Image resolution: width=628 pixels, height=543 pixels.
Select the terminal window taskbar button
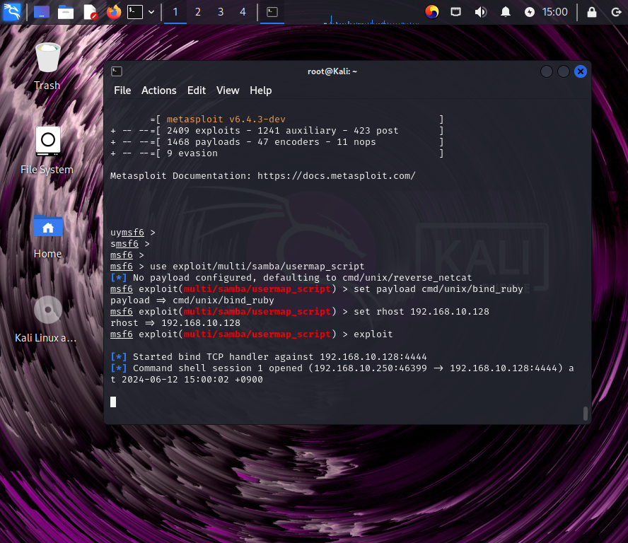pos(272,12)
